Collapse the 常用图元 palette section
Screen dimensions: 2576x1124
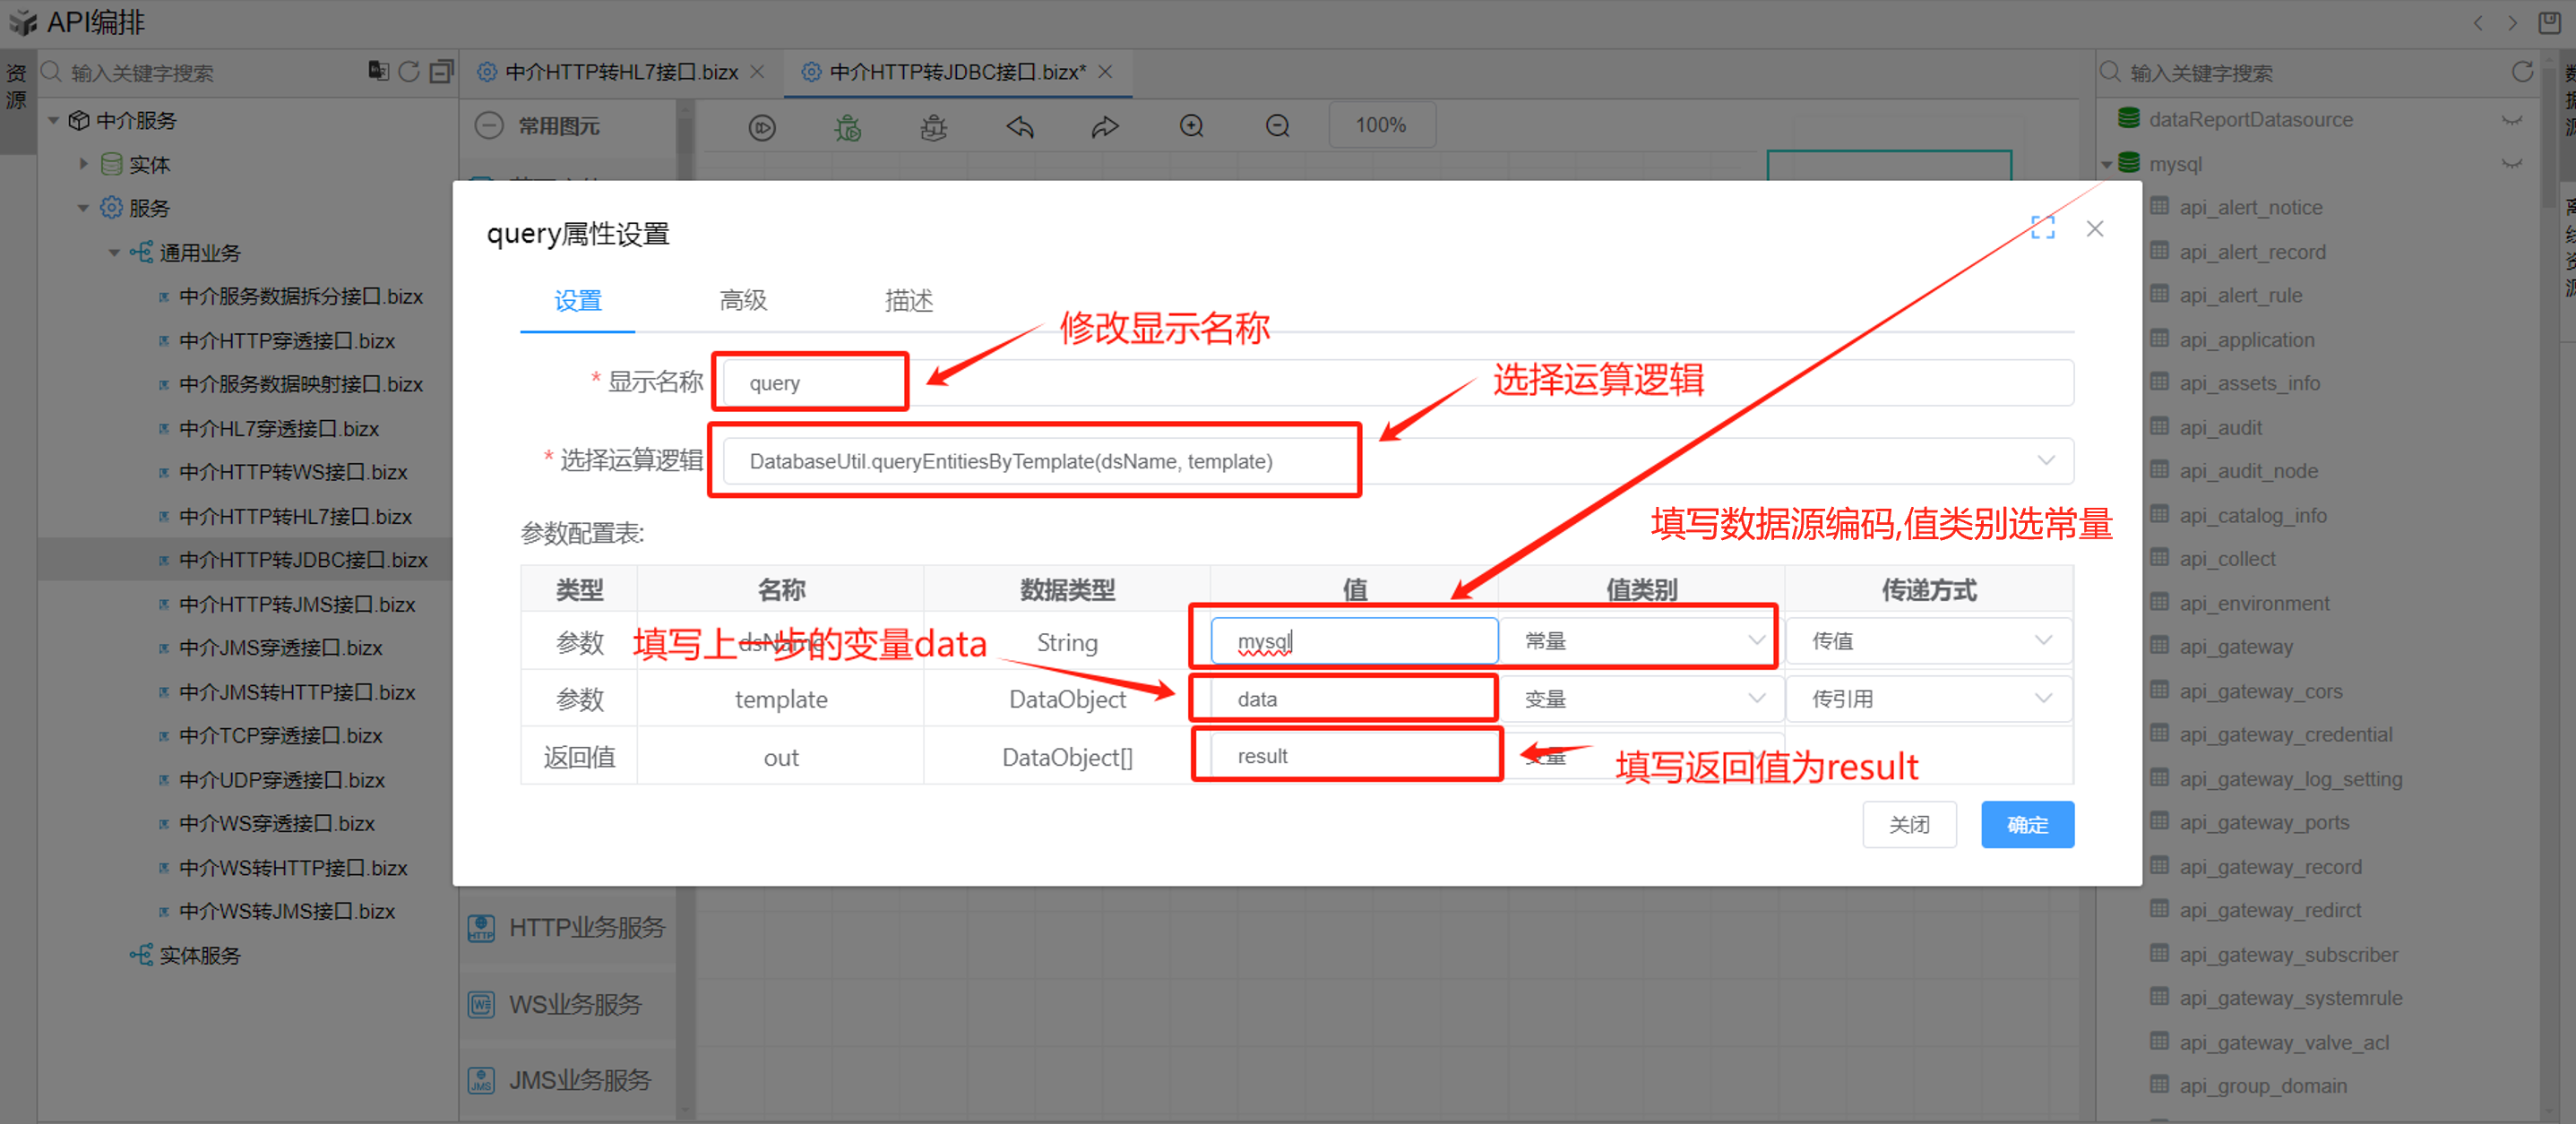tap(488, 126)
